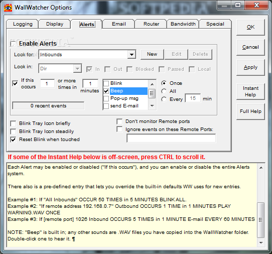Minimize the WallWatcher Options window
272x254 pixels.
point(224,6)
